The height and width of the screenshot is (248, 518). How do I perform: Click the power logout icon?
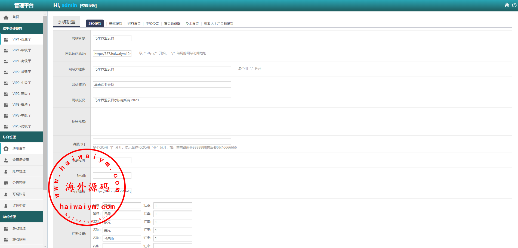point(514,5)
